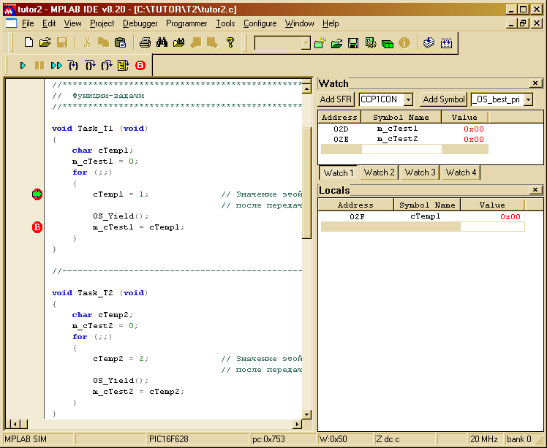Image resolution: width=547 pixels, height=448 pixels.
Task: Open the Tools menu
Action: coord(225,23)
